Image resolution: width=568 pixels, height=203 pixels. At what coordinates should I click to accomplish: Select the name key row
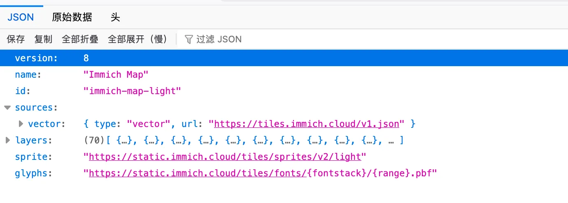point(284,74)
